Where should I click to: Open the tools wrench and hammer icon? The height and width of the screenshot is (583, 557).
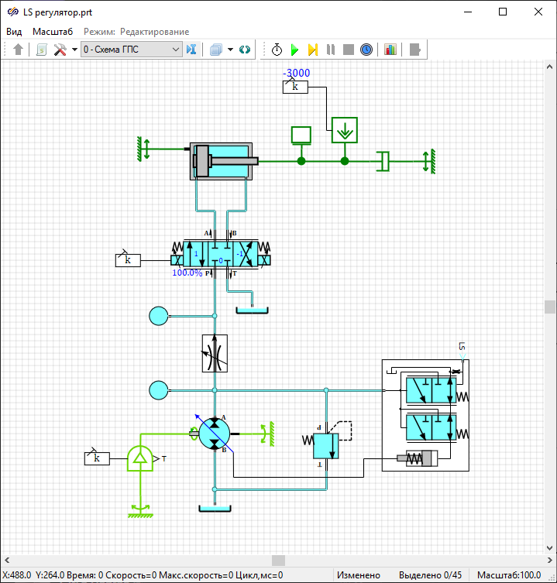tap(60, 50)
